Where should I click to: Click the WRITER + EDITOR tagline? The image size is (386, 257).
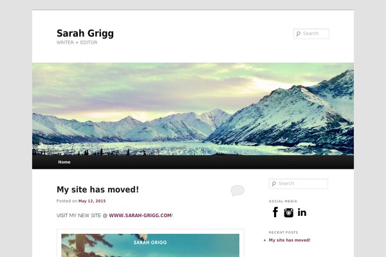[77, 42]
